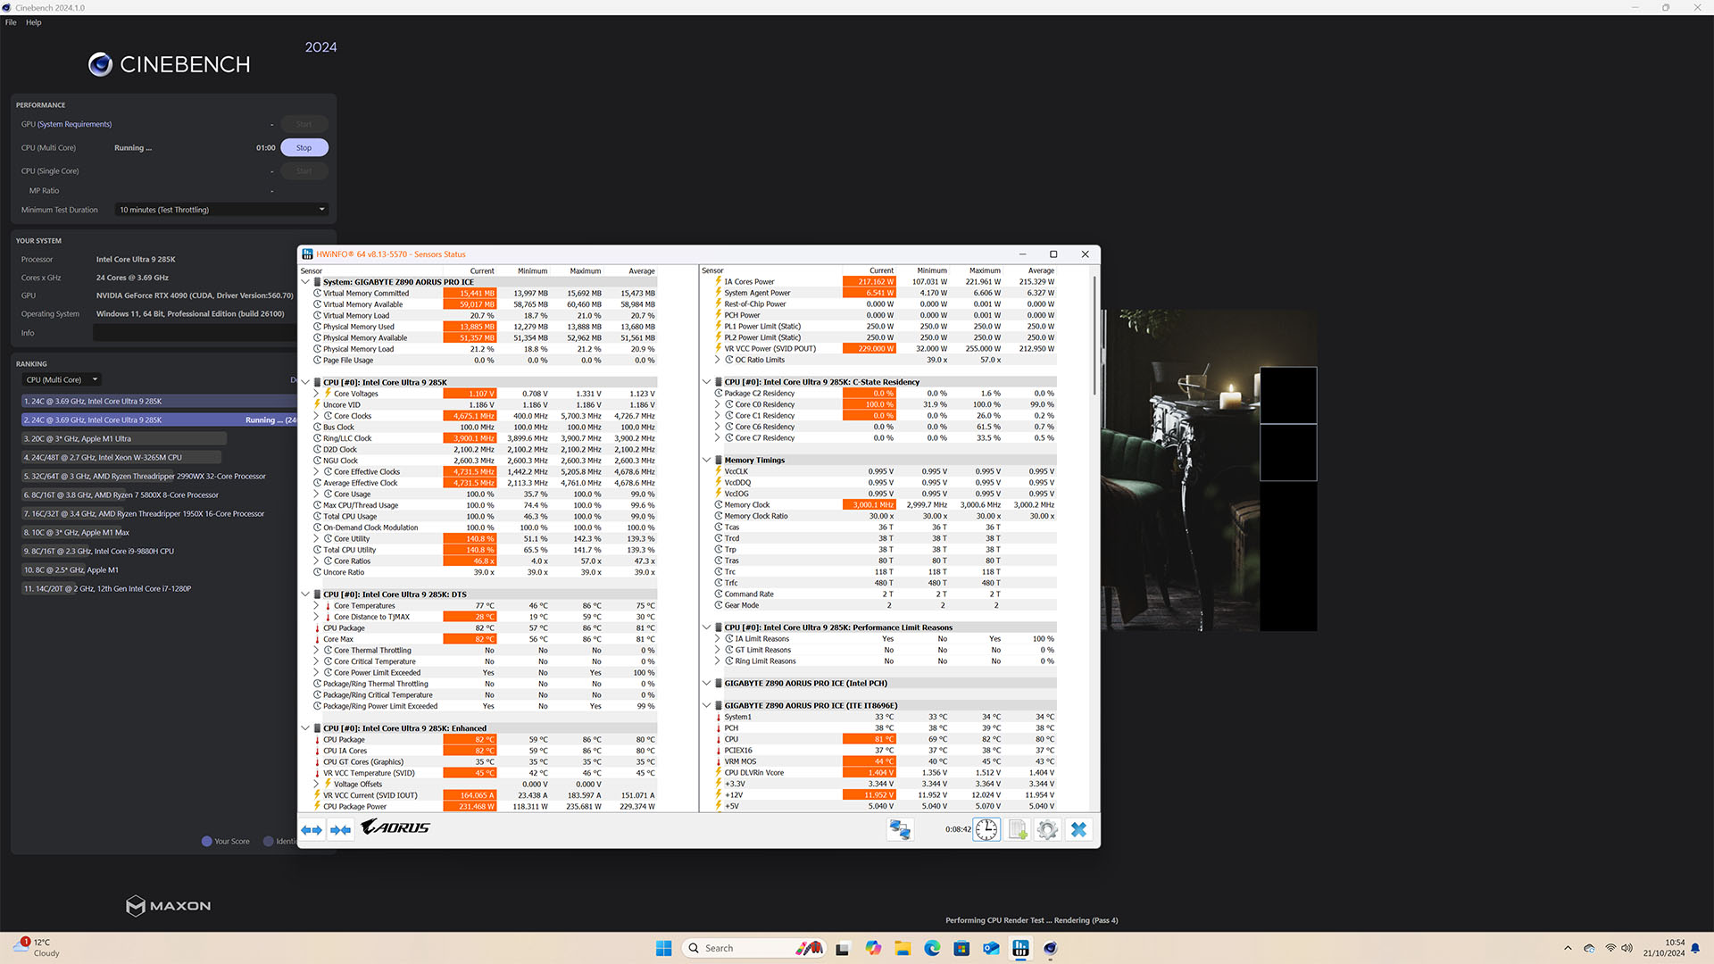Click the right pane Minimum column header
The height and width of the screenshot is (964, 1714).
[x=932, y=270]
